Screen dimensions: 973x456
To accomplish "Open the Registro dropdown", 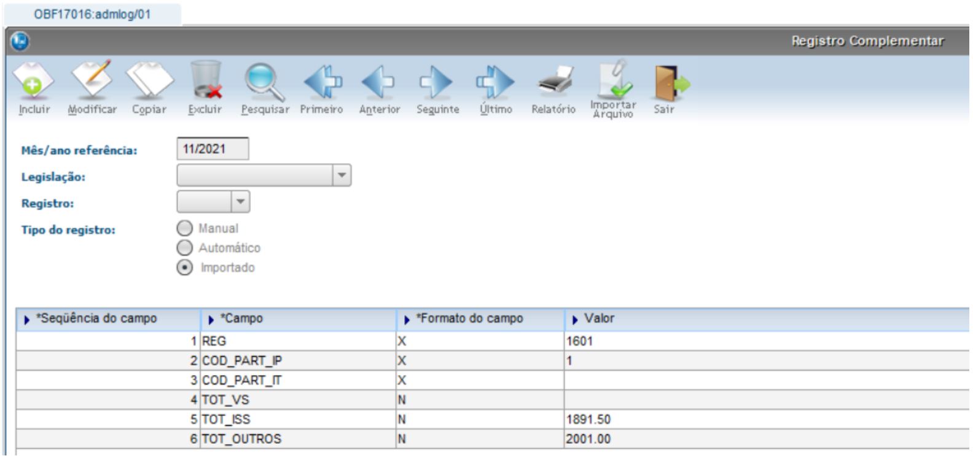I will pyautogui.click(x=213, y=201).
